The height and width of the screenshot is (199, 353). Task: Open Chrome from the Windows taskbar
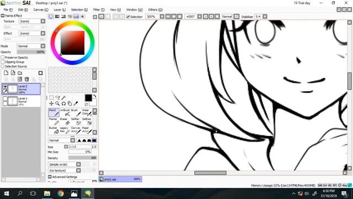pyautogui.click(x=60, y=193)
